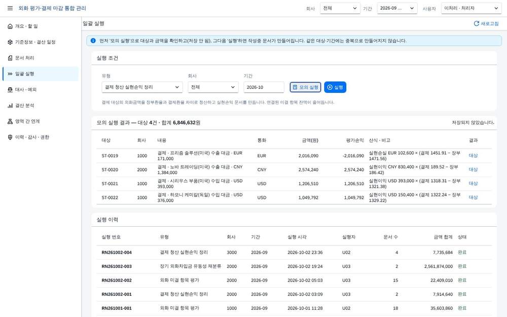Click the amount 2,561,874,000 in the history
507x317 pixels.
tap(438, 266)
